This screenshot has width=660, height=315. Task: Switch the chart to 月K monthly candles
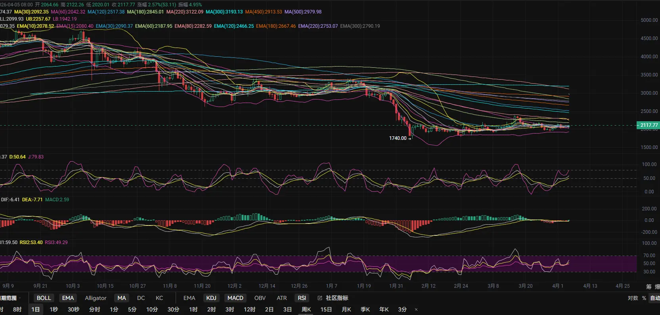click(x=346, y=309)
